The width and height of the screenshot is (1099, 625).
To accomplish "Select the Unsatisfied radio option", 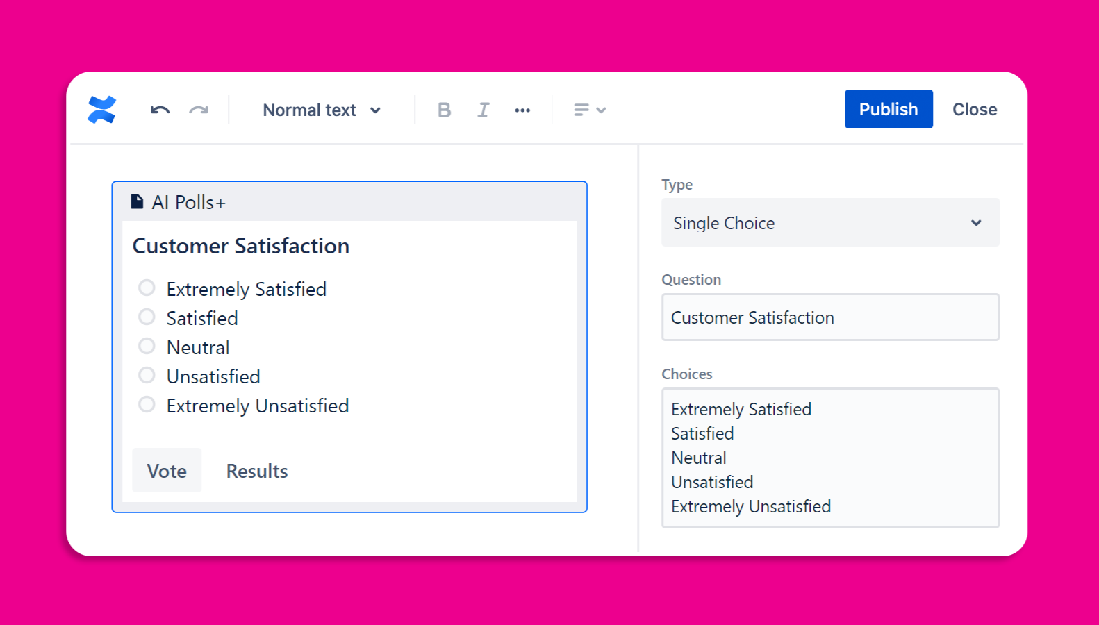I will click(147, 375).
